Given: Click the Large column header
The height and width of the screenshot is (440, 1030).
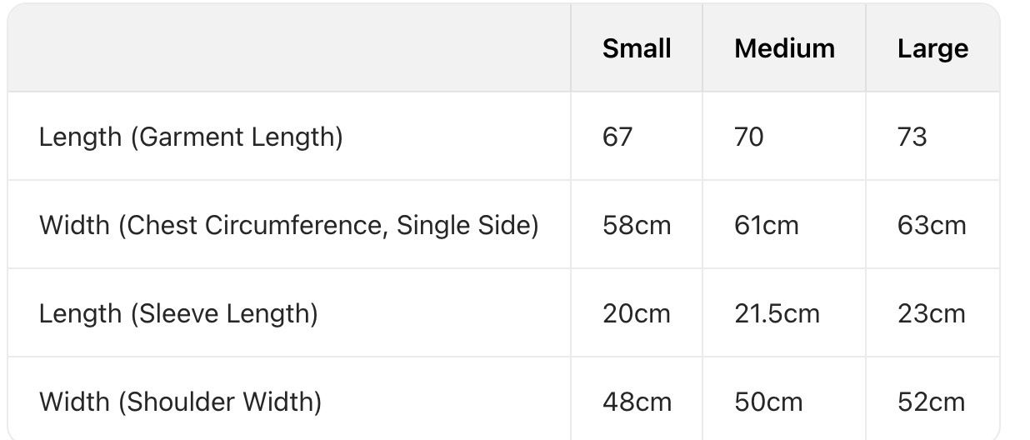Looking at the screenshot, I should pos(932,48).
